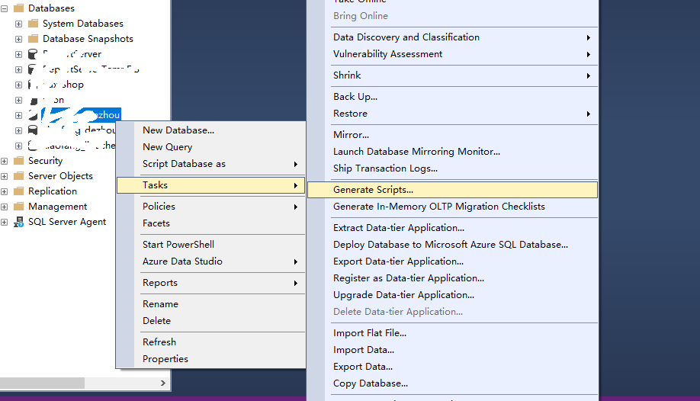Select Ship Transaction Logs...
Screen dimensions: 700x401
coord(452,168)
